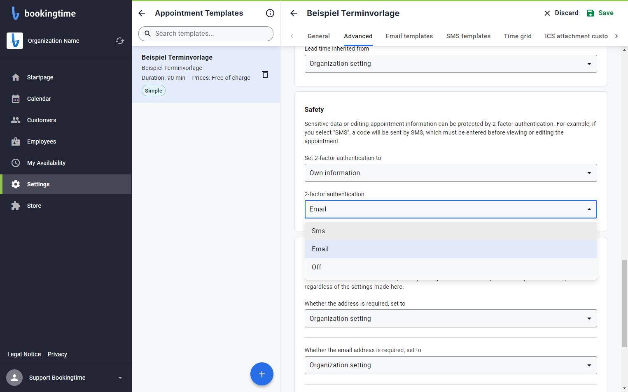The image size is (628, 392).
Task: Open the Time grid tab
Action: [518, 36]
